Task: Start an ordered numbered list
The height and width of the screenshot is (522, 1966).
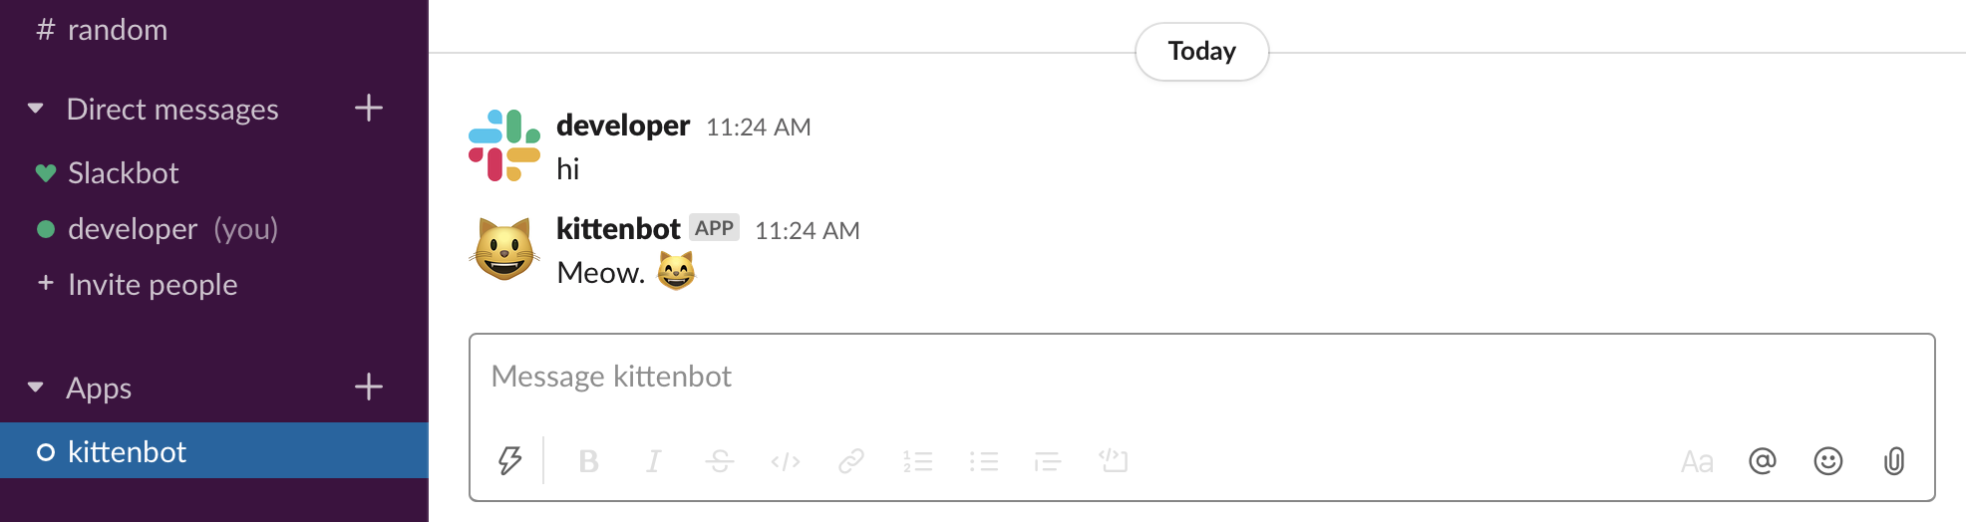Action: 917,461
